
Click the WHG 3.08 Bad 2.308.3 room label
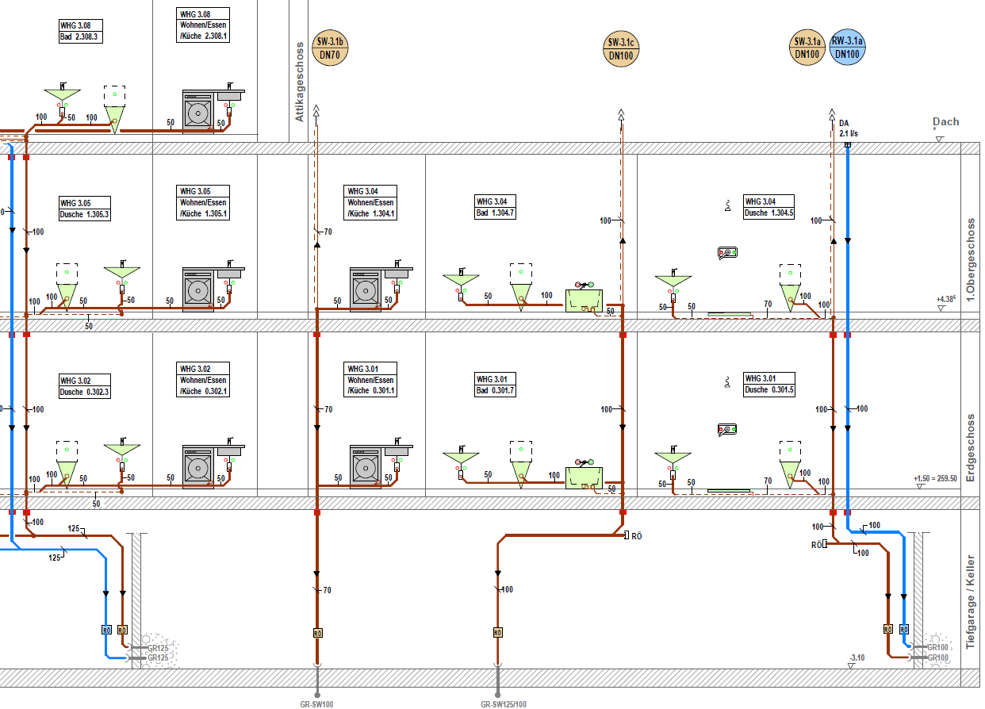[x=82, y=31]
